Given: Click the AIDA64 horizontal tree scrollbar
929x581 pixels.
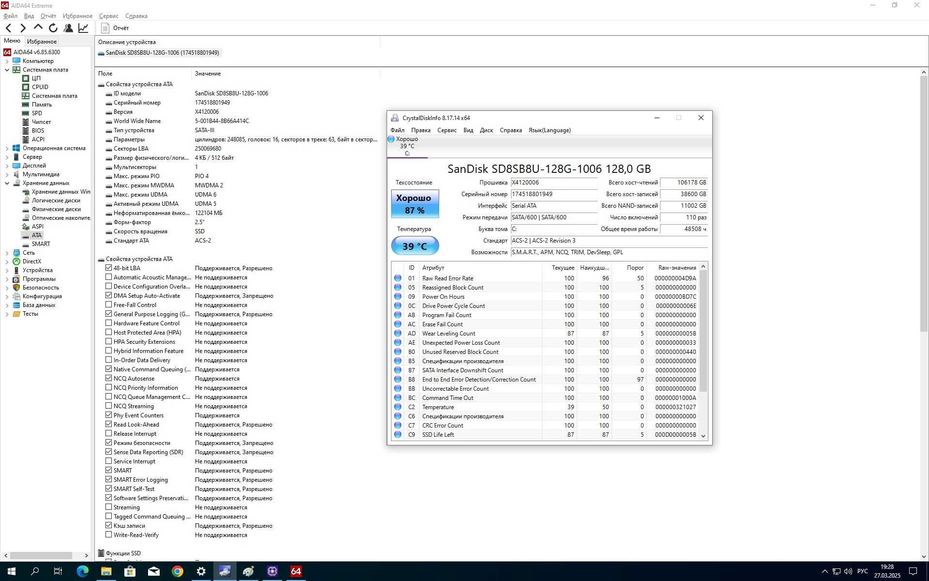Looking at the screenshot, I should tap(41, 555).
